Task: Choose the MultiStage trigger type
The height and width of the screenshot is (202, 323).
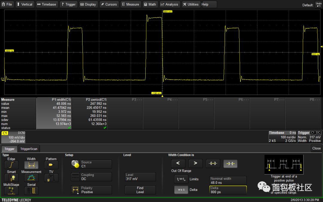Action: [11, 191]
